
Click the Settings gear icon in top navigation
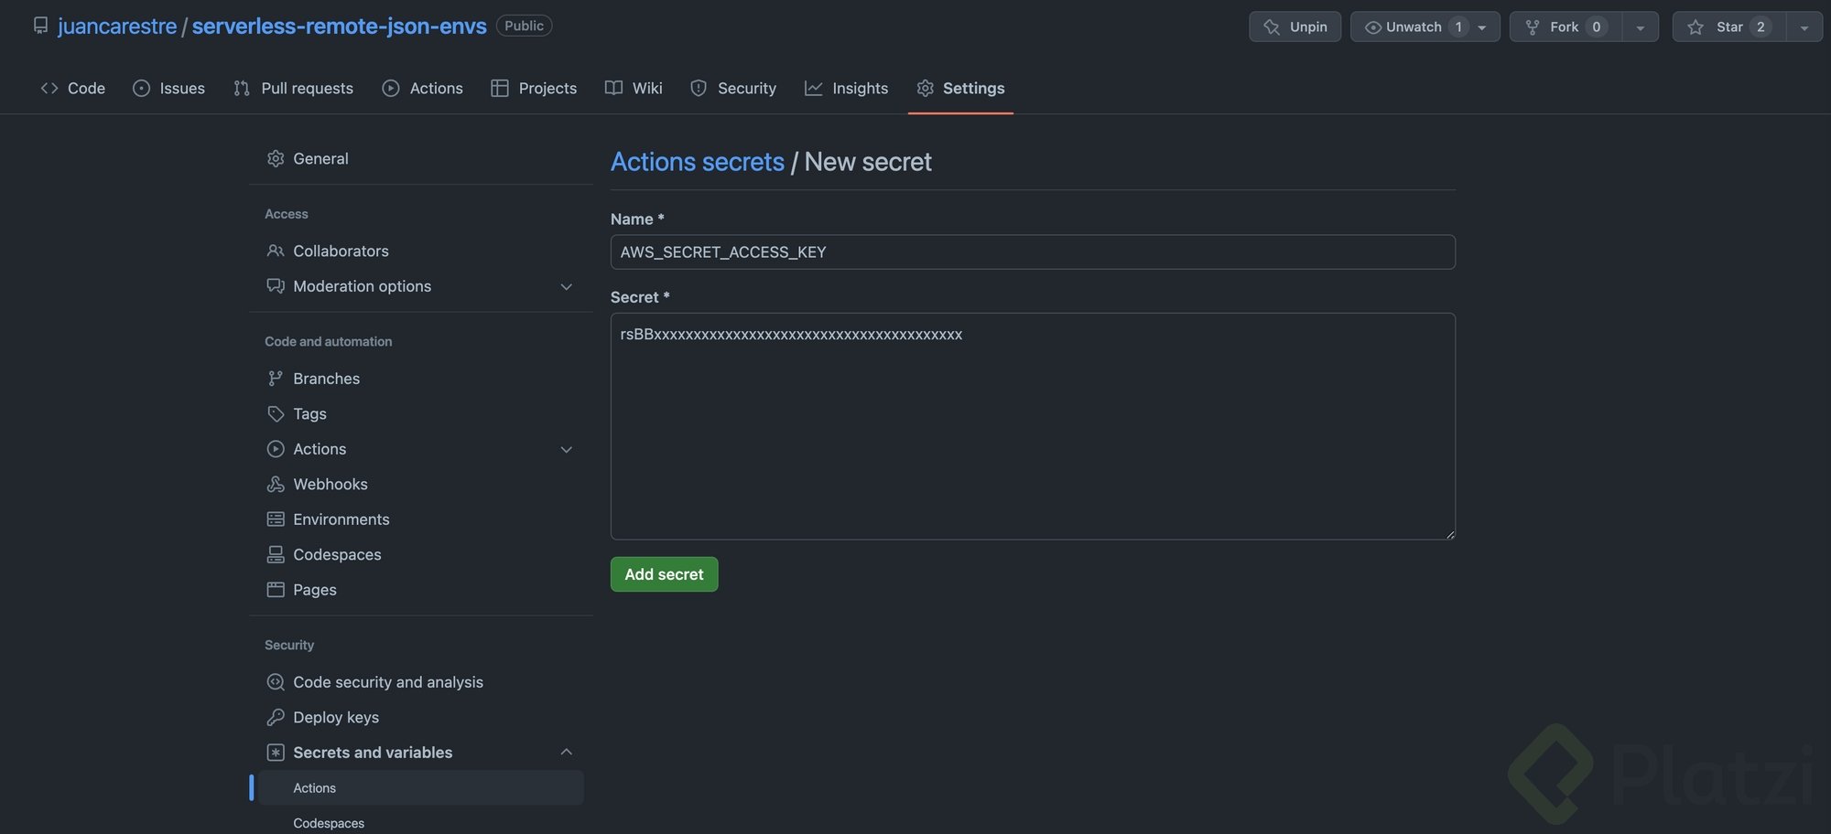926,88
